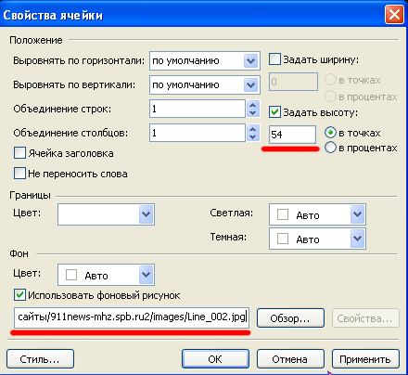Select height 'в точках' radio button
Screen dimensions: 408x375
[330, 133]
